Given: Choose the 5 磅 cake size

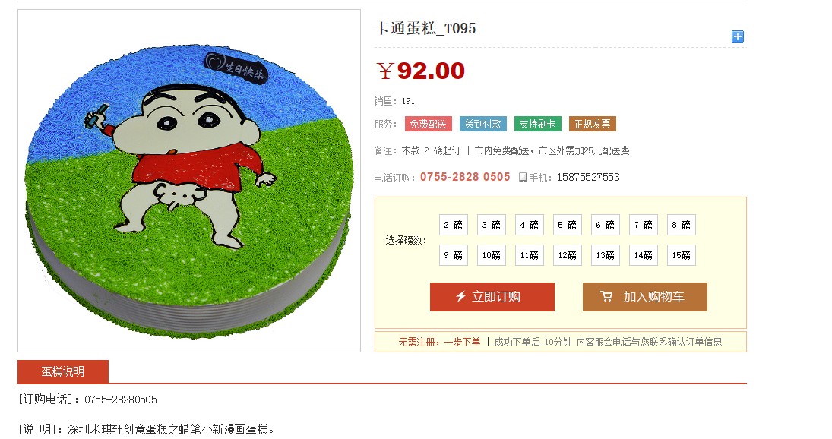Looking at the screenshot, I should [x=568, y=225].
